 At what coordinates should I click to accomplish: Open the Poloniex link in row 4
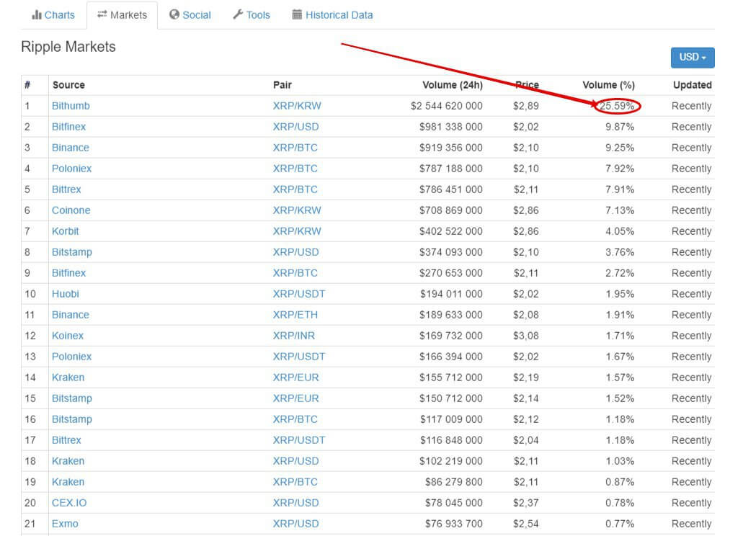tap(71, 169)
